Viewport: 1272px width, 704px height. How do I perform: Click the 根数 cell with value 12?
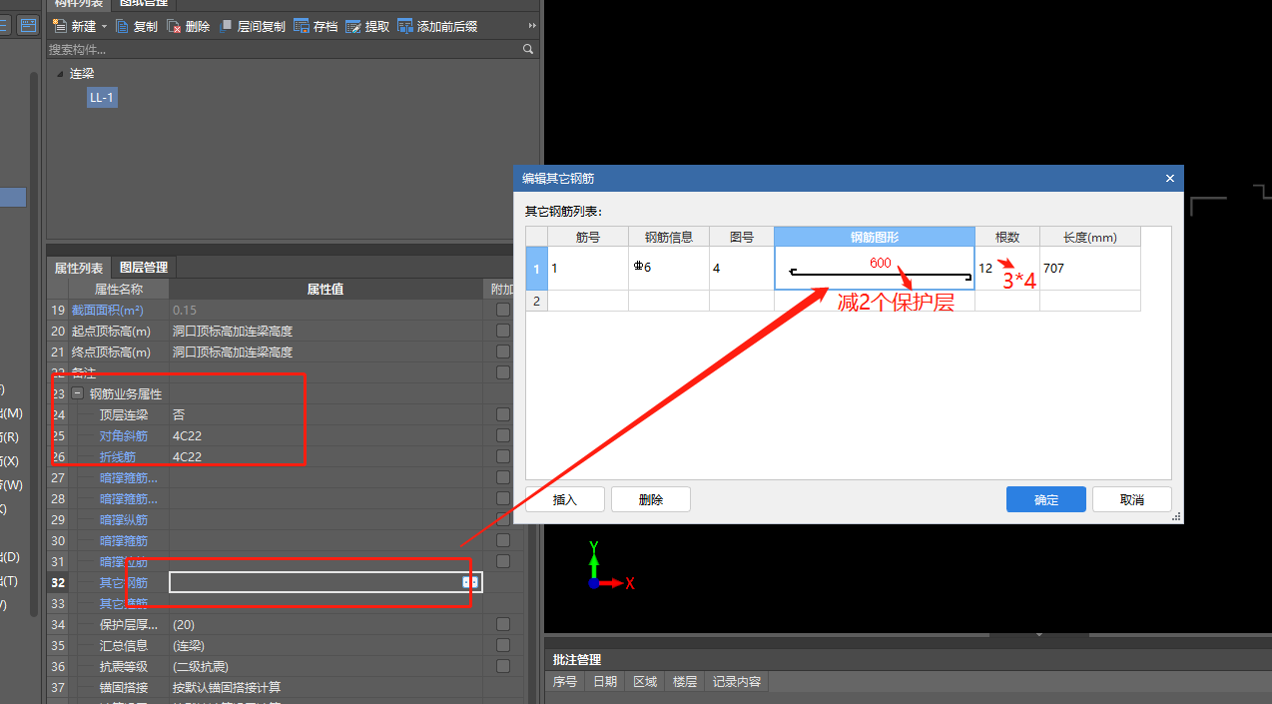click(x=1007, y=269)
